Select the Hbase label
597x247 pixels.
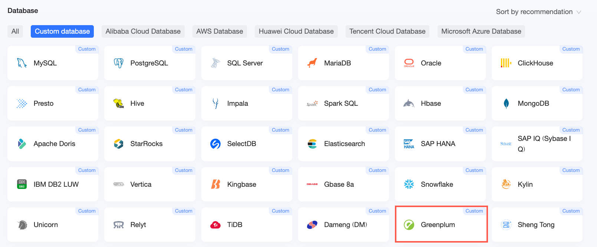click(x=431, y=104)
